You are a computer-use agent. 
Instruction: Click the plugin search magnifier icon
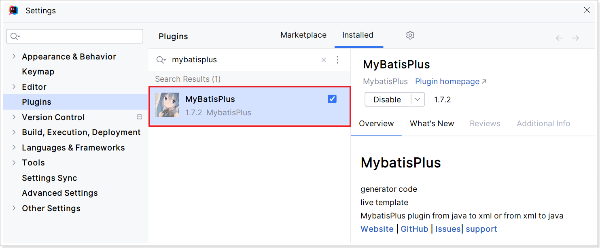[161, 60]
